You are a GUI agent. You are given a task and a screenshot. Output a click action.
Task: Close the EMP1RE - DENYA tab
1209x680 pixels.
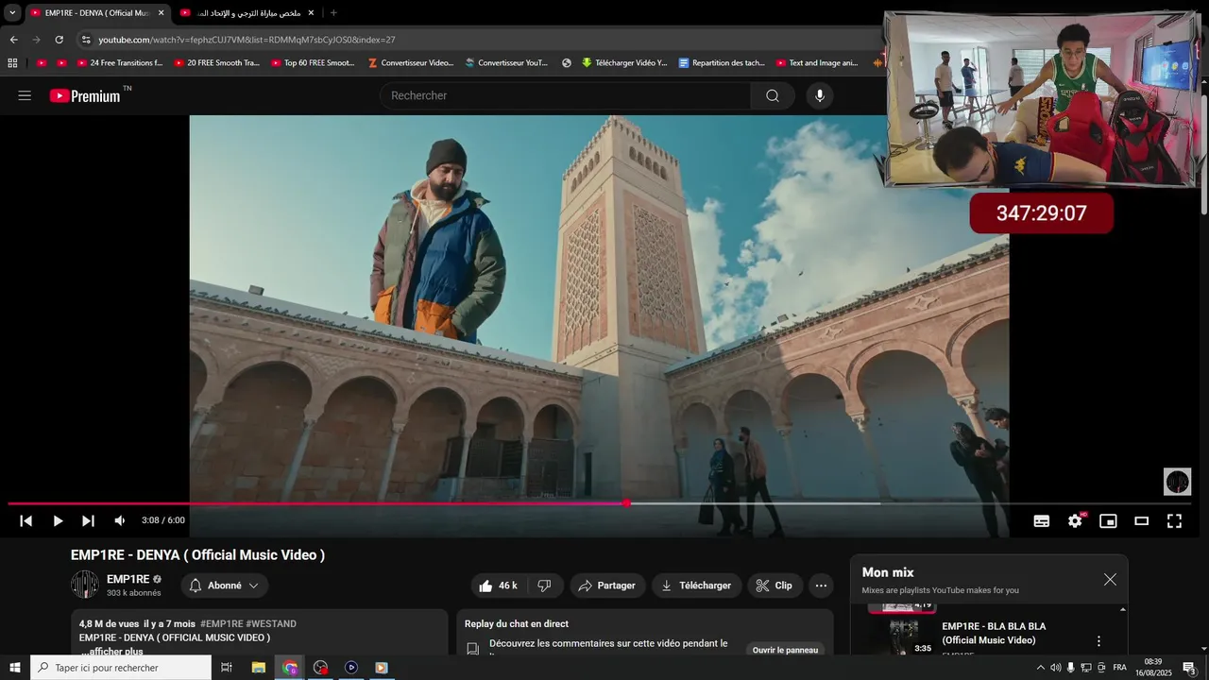[x=161, y=13]
